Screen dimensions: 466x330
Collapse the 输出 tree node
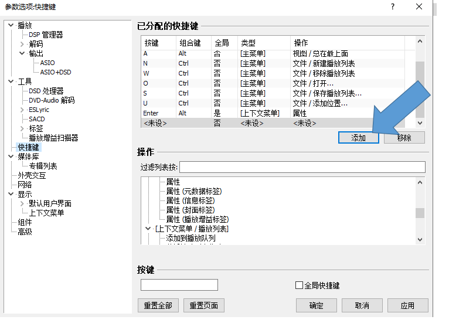coord(22,53)
